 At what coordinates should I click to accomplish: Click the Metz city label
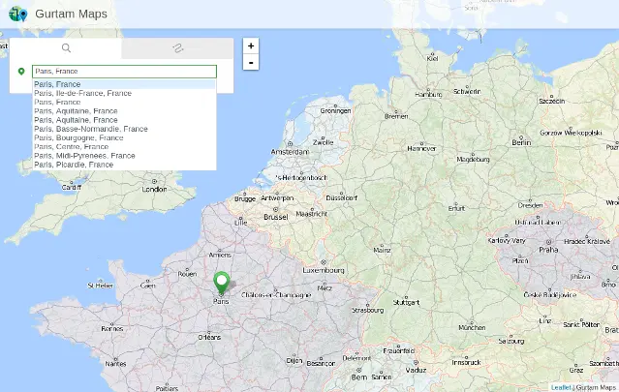click(325, 288)
